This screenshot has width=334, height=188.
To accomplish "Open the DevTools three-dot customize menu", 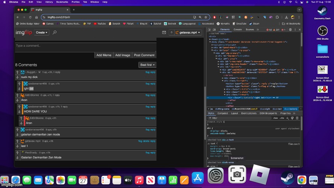I will coord(295,30).
